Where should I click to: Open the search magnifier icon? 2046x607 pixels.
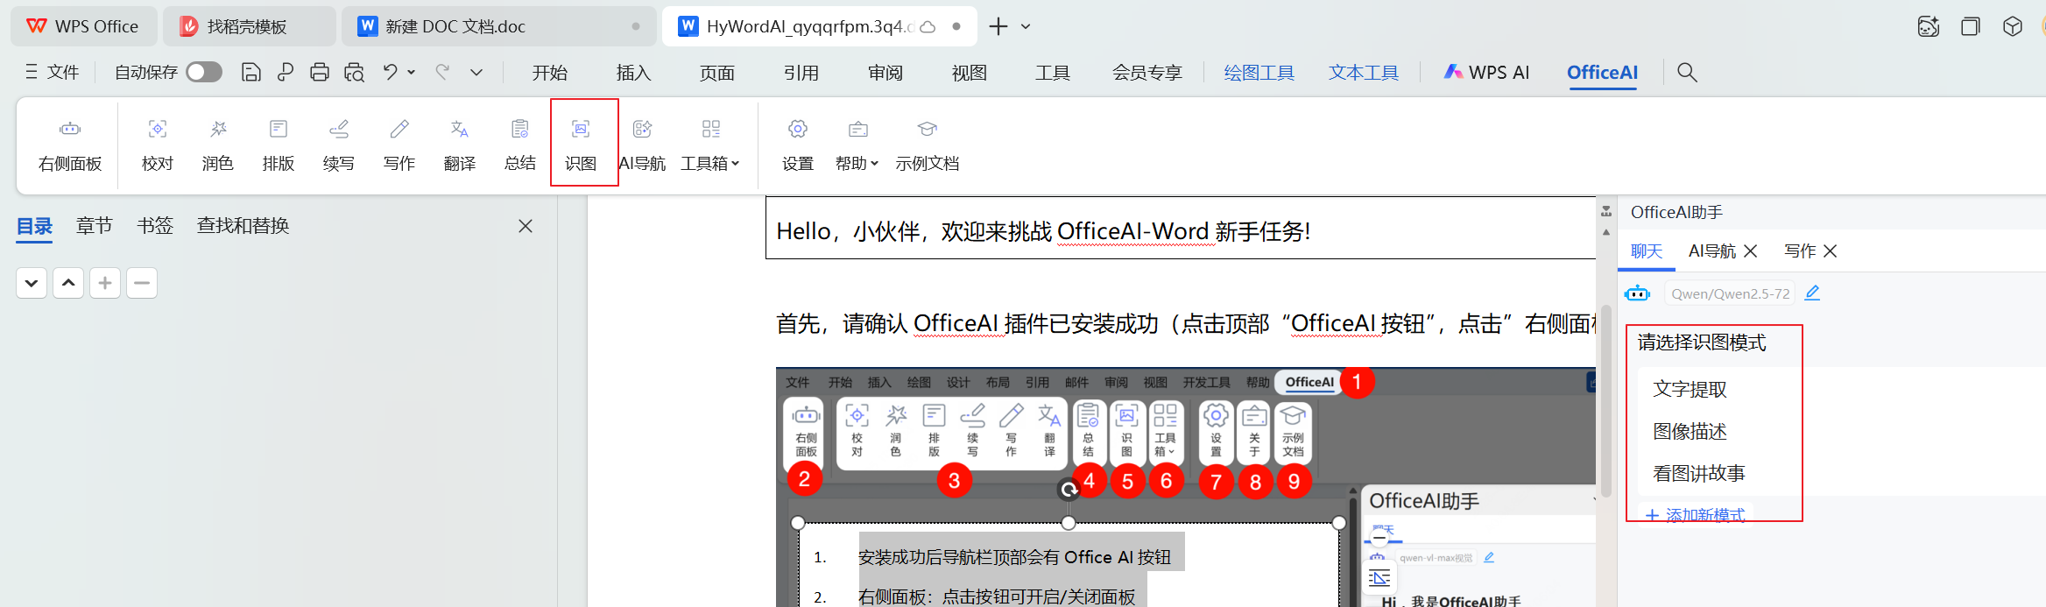1687,72
